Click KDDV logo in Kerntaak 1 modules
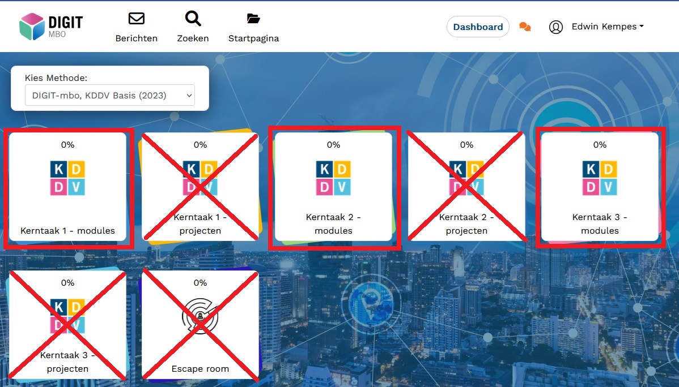This screenshot has height=387, width=679. pyautogui.click(x=67, y=178)
